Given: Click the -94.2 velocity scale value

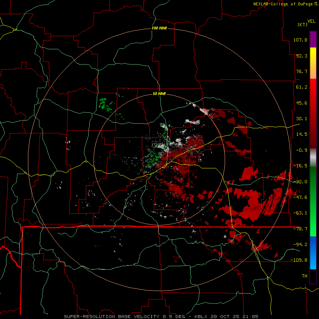Looking at the screenshot, I should coord(300,244).
